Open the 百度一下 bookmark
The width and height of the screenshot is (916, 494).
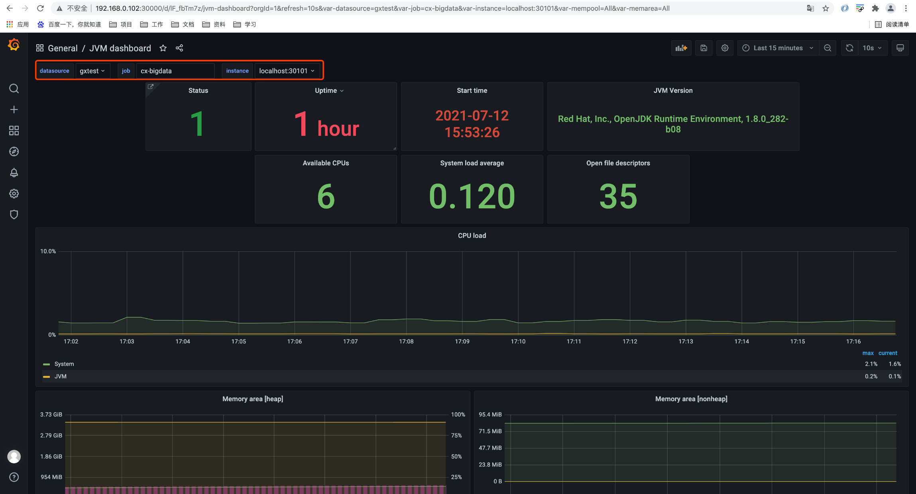[69, 24]
